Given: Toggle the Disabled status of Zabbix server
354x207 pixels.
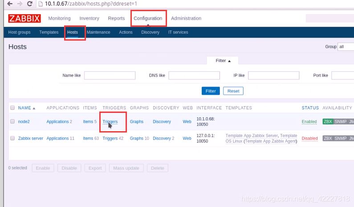Looking at the screenshot, I should coord(310,138).
